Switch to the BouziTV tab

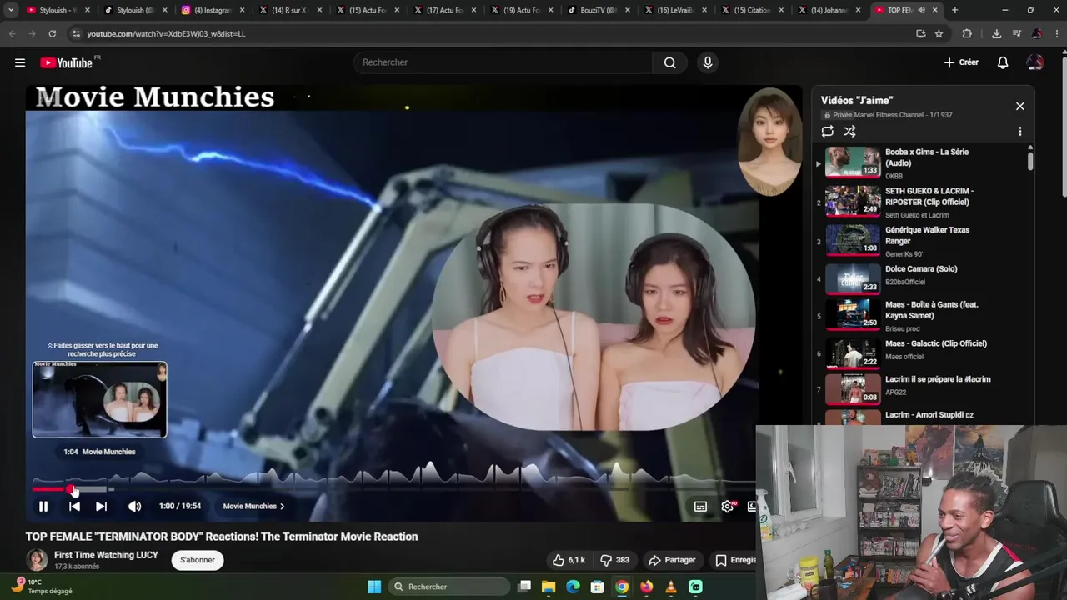click(x=599, y=10)
